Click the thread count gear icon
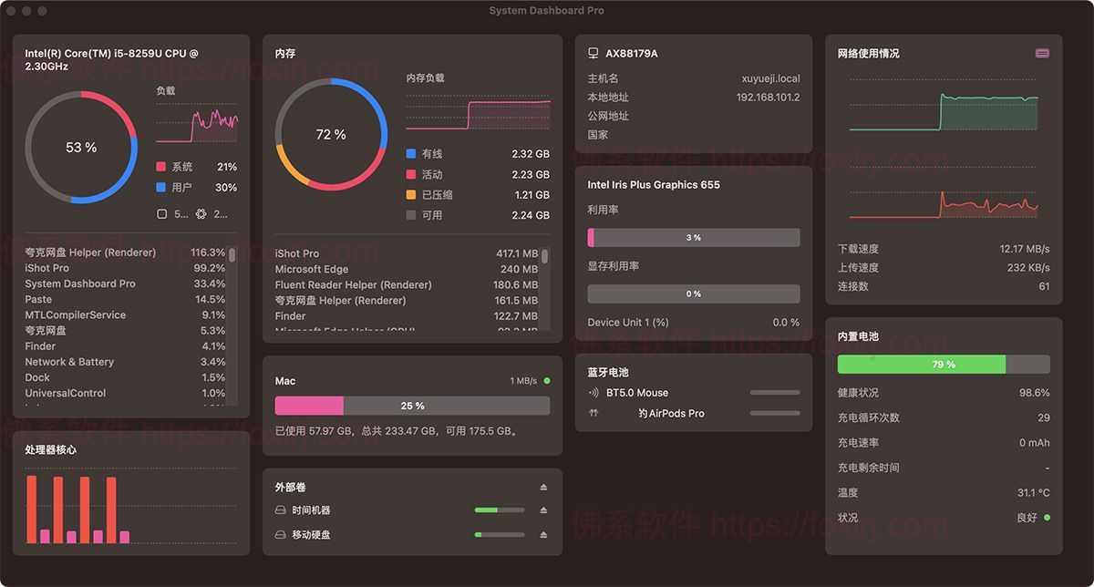The width and height of the screenshot is (1094, 587). pyautogui.click(x=201, y=214)
